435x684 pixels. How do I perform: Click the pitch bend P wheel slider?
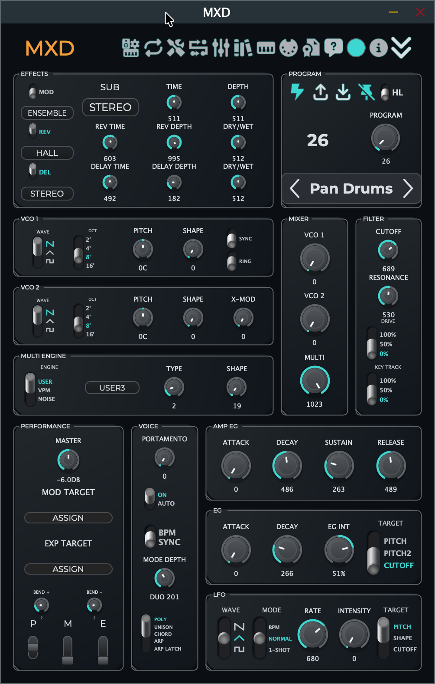(x=33, y=648)
